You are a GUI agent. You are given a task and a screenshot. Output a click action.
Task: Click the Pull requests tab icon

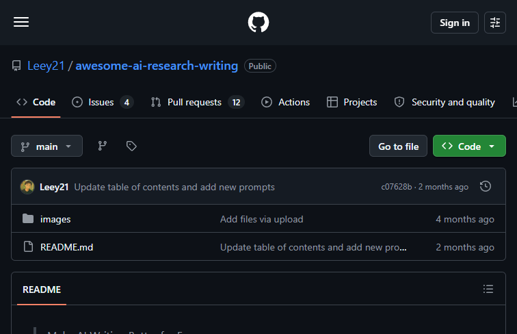(x=156, y=102)
